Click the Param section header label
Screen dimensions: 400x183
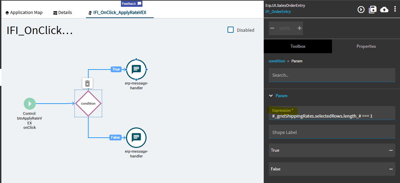(x=281, y=96)
